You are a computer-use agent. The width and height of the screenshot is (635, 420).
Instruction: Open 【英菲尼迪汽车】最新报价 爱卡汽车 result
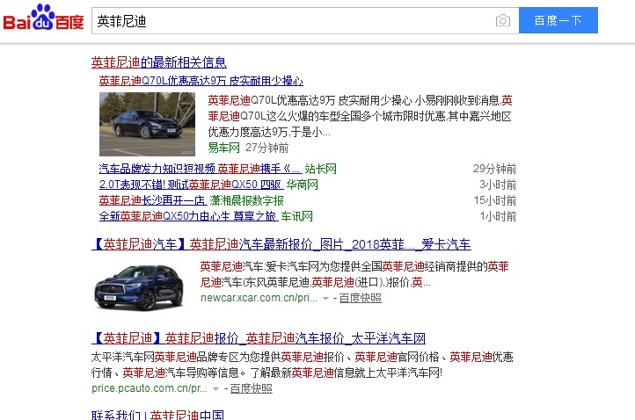[x=281, y=244]
